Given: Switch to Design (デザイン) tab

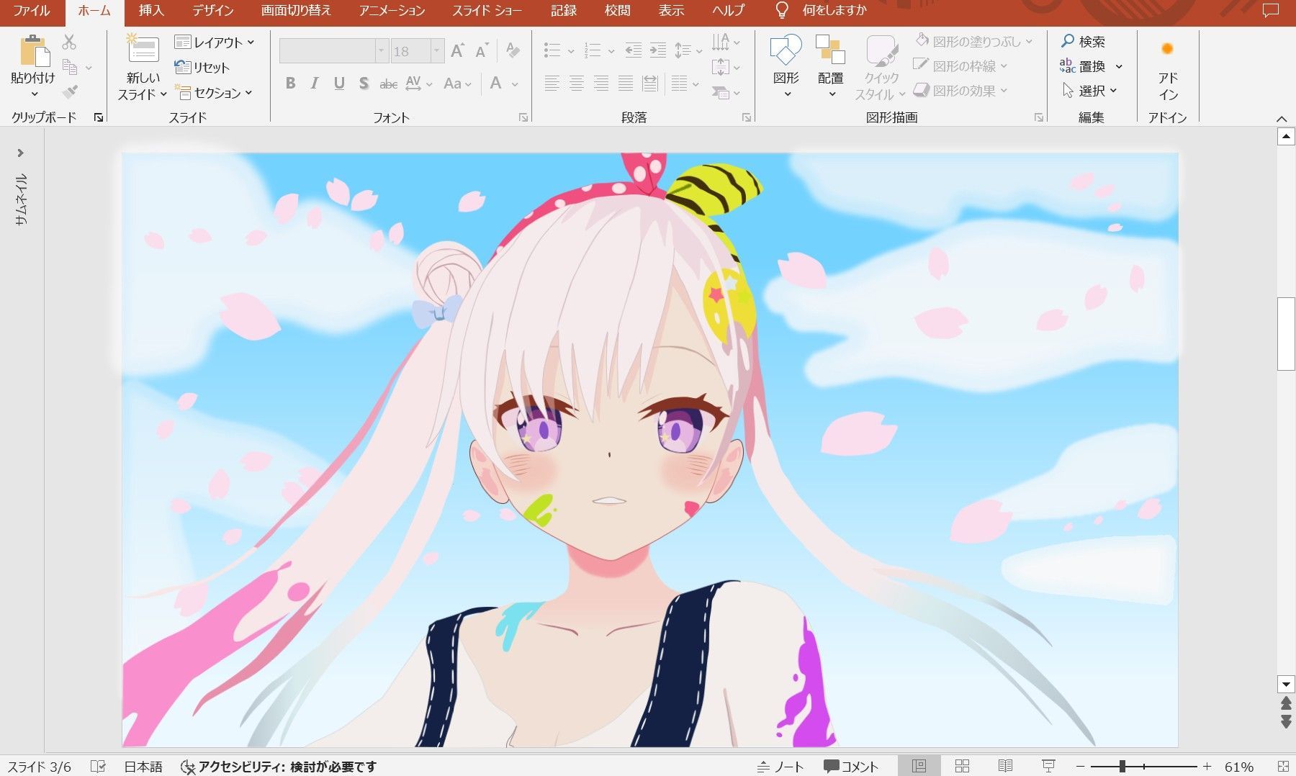Looking at the screenshot, I should click(213, 11).
